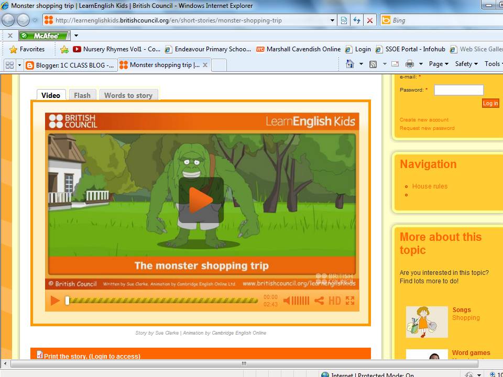Select the Video tab
This screenshot has width=503, height=377.
pos(51,95)
